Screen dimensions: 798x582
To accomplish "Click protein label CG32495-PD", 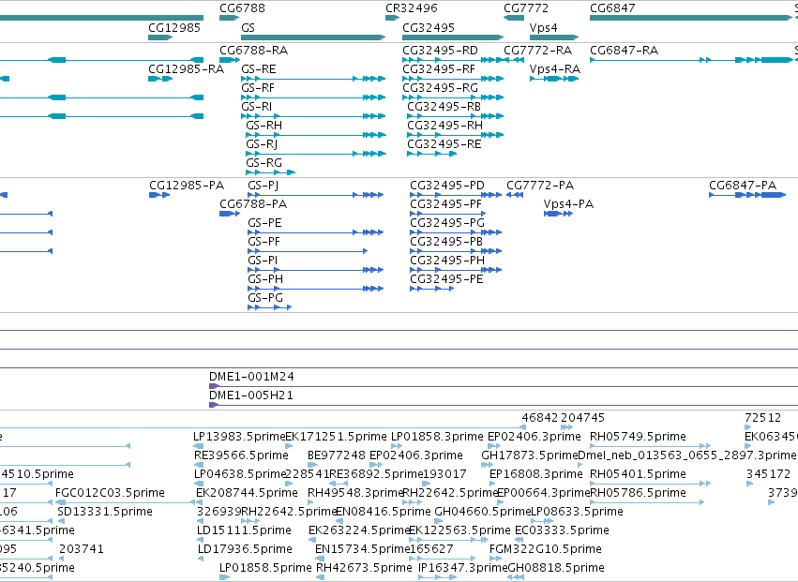I will [x=447, y=186].
